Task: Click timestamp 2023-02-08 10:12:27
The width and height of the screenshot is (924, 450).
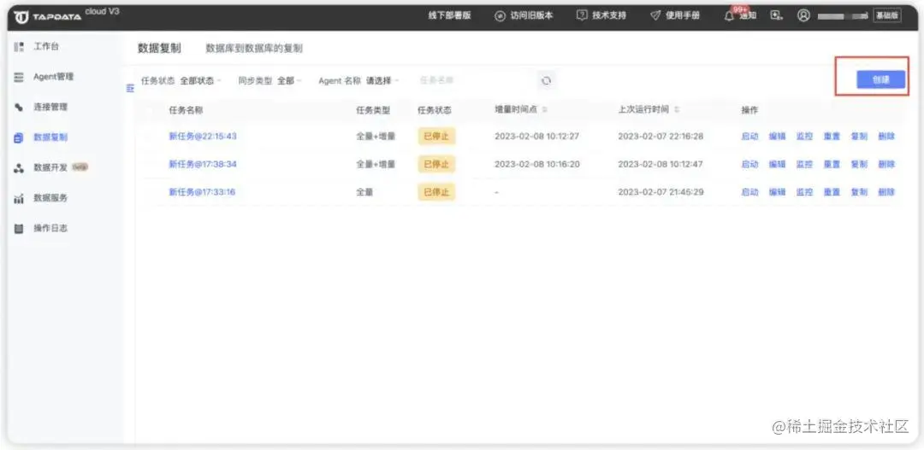Action: coord(536,136)
